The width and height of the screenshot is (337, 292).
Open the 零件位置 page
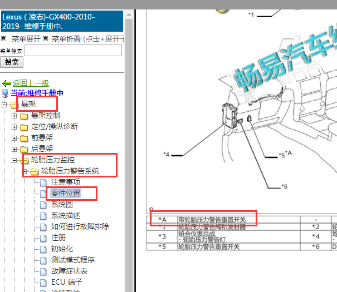coord(66,194)
